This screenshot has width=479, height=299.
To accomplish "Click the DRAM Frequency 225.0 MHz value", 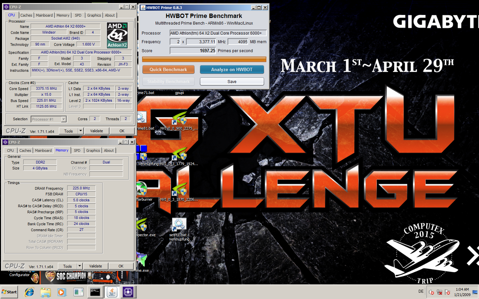I will click(81, 188).
